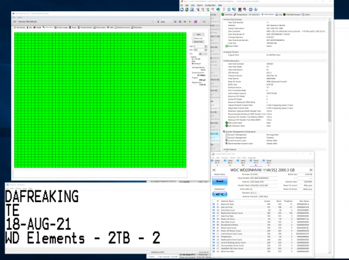Switch to the Benchmark tab in HD Tune
The height and width of the screenshot is (260, 349).
click(x=20, y=27)
